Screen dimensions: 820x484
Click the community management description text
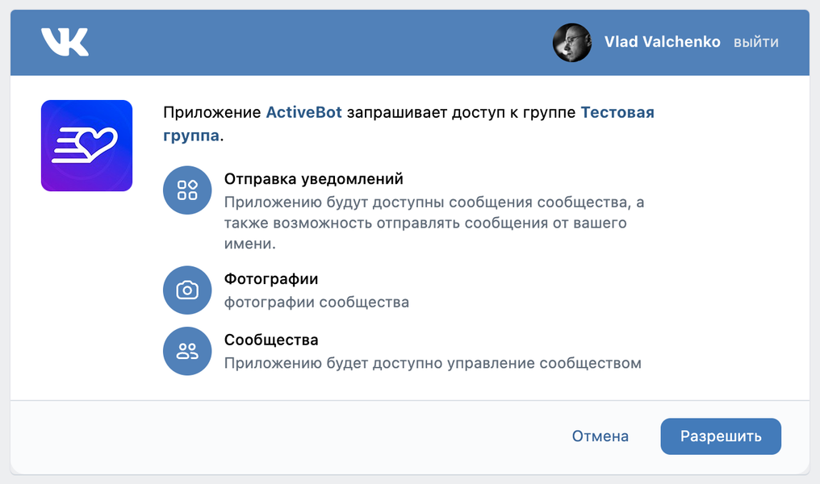433,363
